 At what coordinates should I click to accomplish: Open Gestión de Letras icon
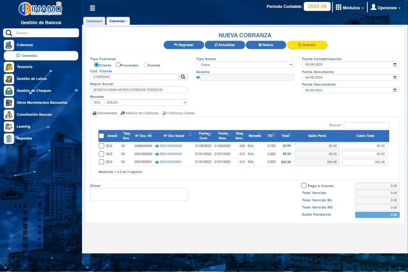coord(9,79)
